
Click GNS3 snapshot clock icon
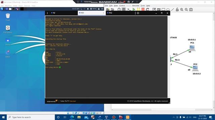click(x=119, y=10)
